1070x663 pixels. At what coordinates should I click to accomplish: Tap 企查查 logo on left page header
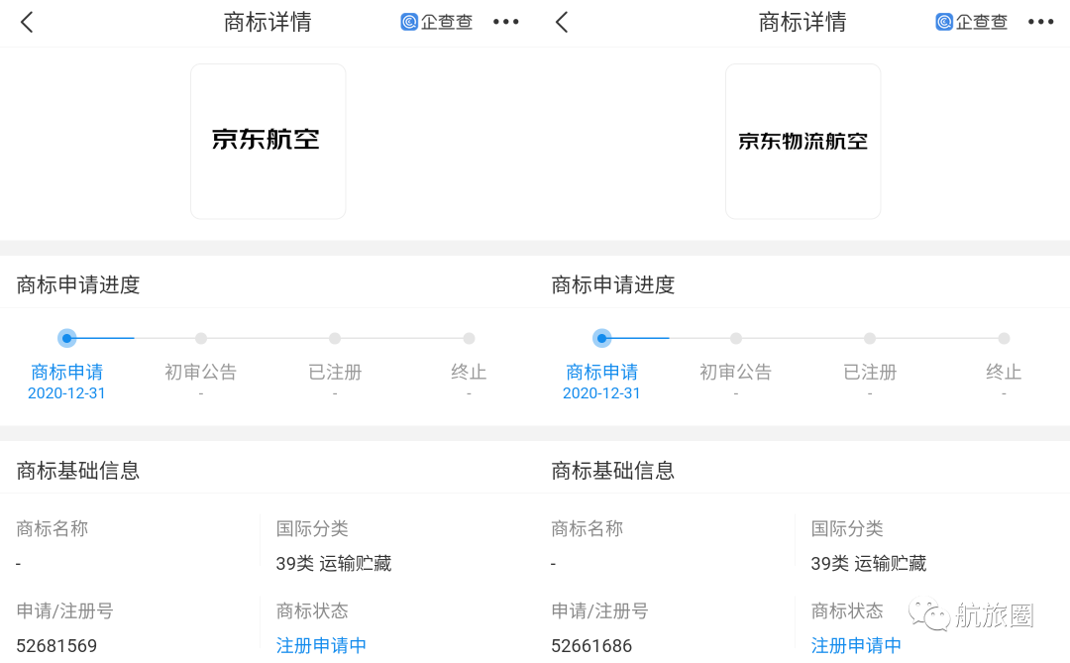437,22
